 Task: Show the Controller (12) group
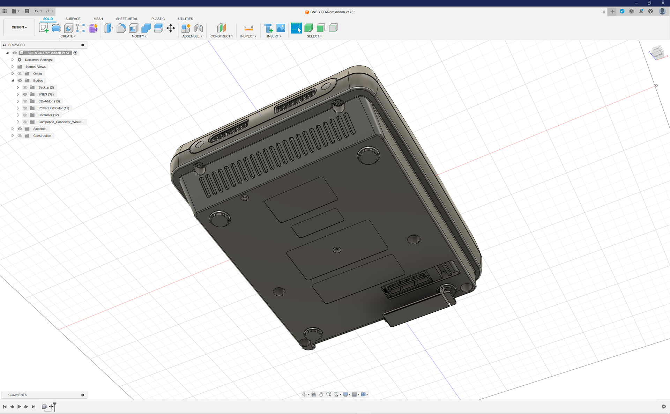click(25, 115)
